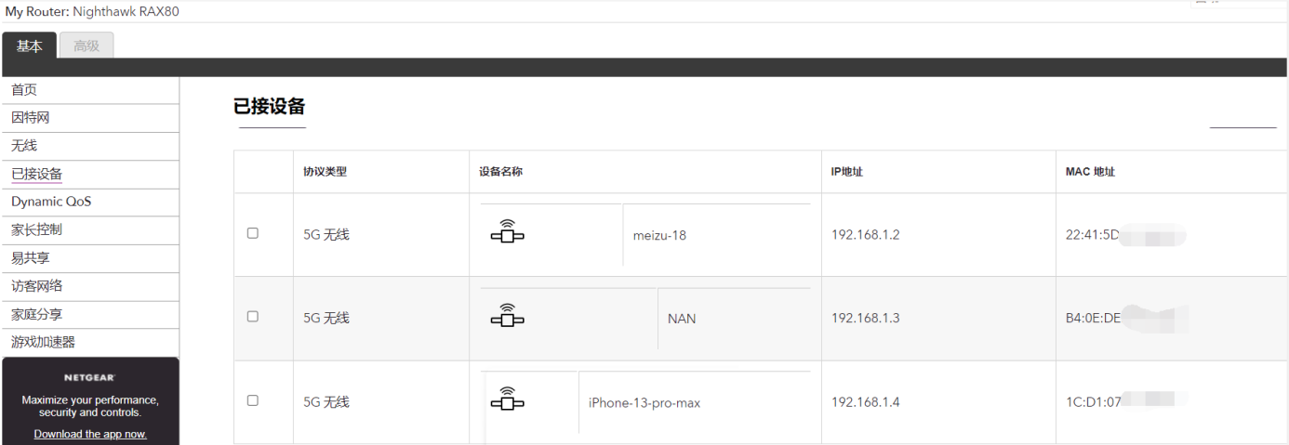Click the wireless device icon for meizu-18
This screenshot has width=1289, height=445.
tap(507, 232)
